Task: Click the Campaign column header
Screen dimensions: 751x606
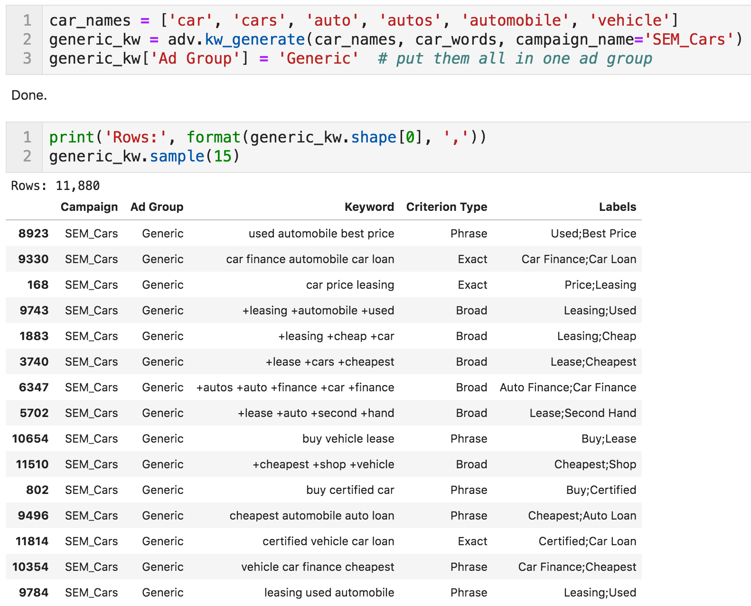Action: [x=89, y=207]
